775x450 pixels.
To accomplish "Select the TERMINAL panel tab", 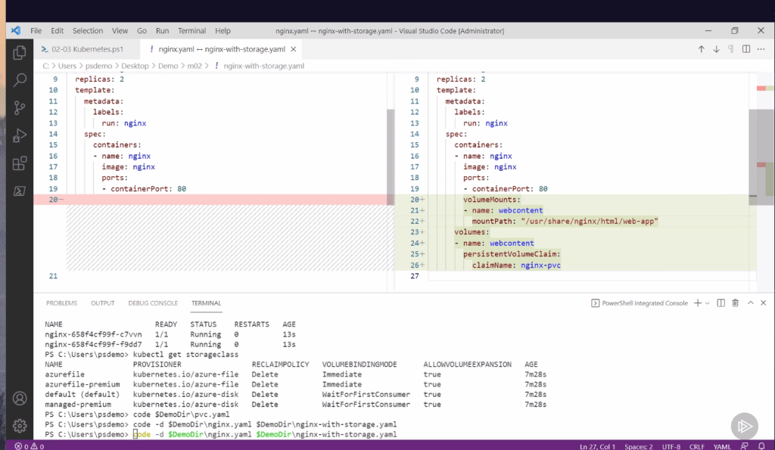I will coord(206,303).
